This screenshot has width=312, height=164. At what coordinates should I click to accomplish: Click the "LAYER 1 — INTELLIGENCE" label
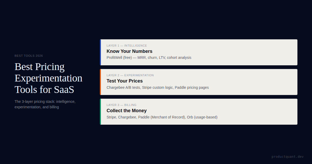[x=127, y=46]
